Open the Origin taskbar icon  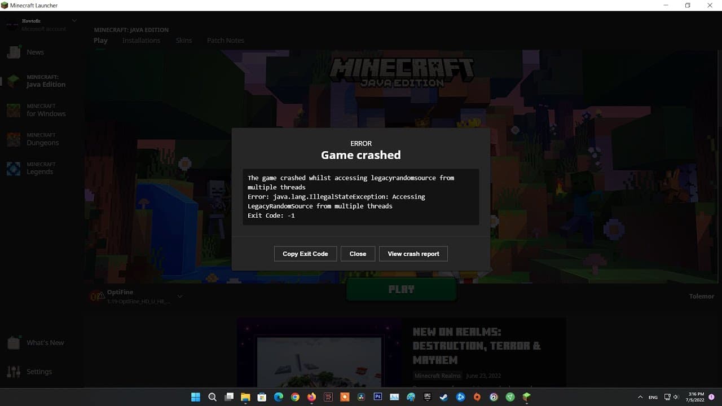click(477, 397)
